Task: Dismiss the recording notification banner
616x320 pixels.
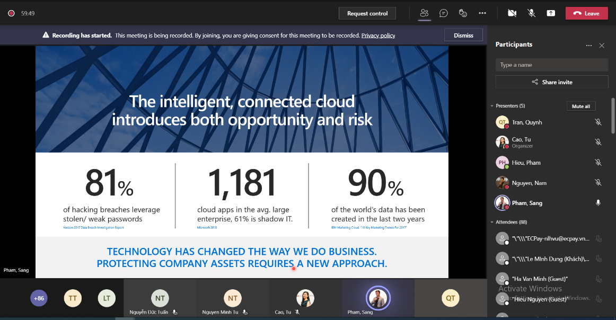Action: tap(463, 35)
